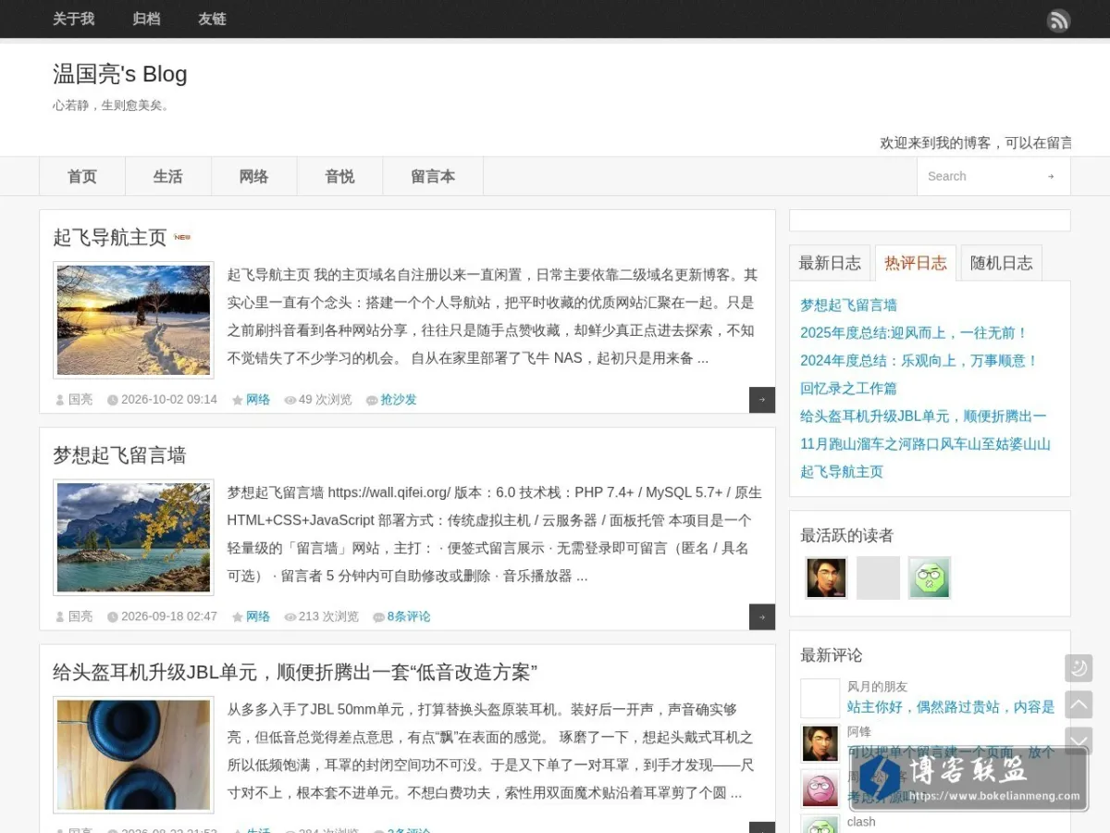This screenshot has width=1110, height=833.
Task: Click commenter name clash
Action: (861, 822)
